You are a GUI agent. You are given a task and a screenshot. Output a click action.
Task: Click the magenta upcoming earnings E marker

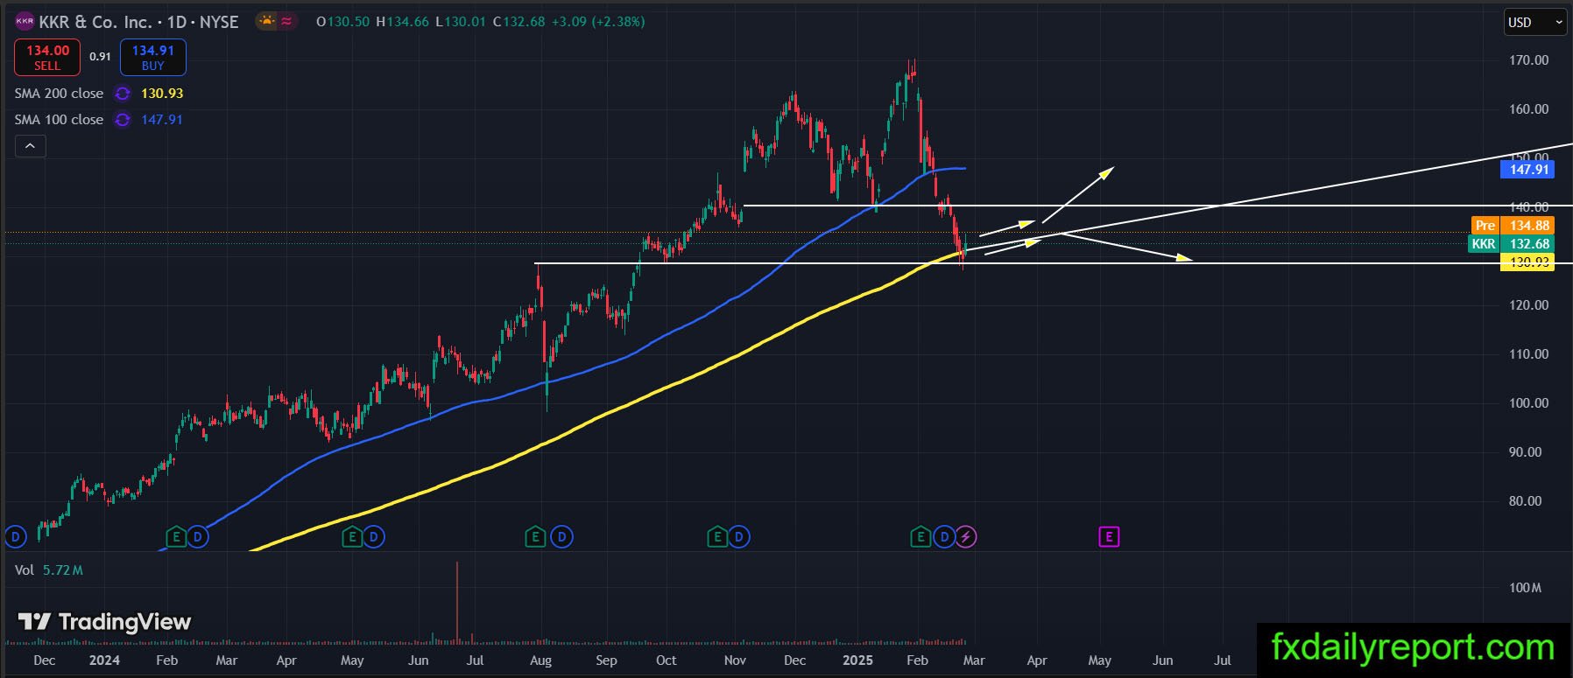1109,536
